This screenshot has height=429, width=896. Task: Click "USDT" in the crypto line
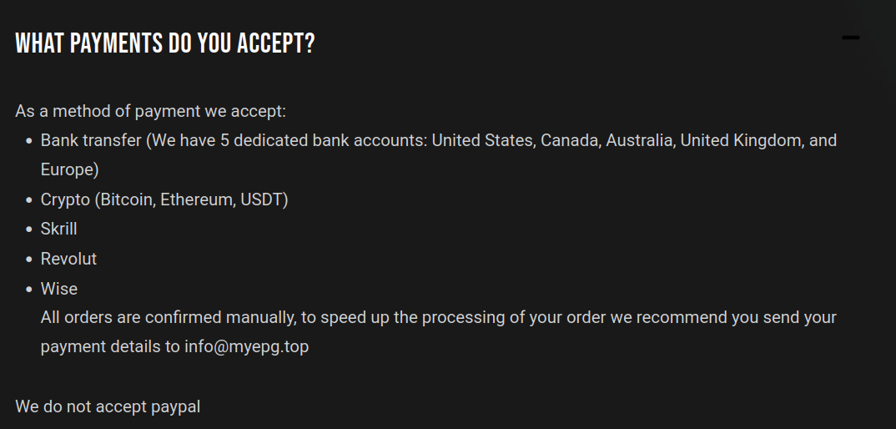(264, 199)
